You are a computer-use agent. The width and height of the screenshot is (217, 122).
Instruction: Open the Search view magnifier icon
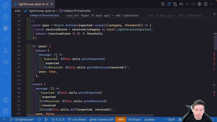click(5, 39)
